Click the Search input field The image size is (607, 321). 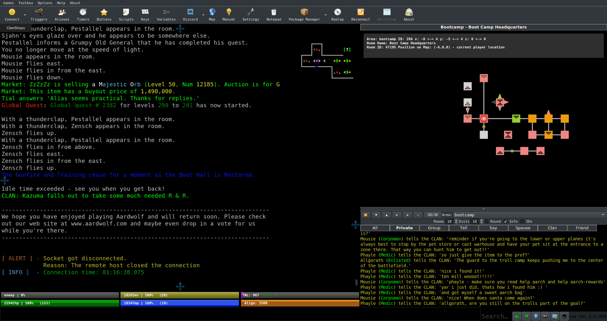pyautogui.click(x=495, y=316)
